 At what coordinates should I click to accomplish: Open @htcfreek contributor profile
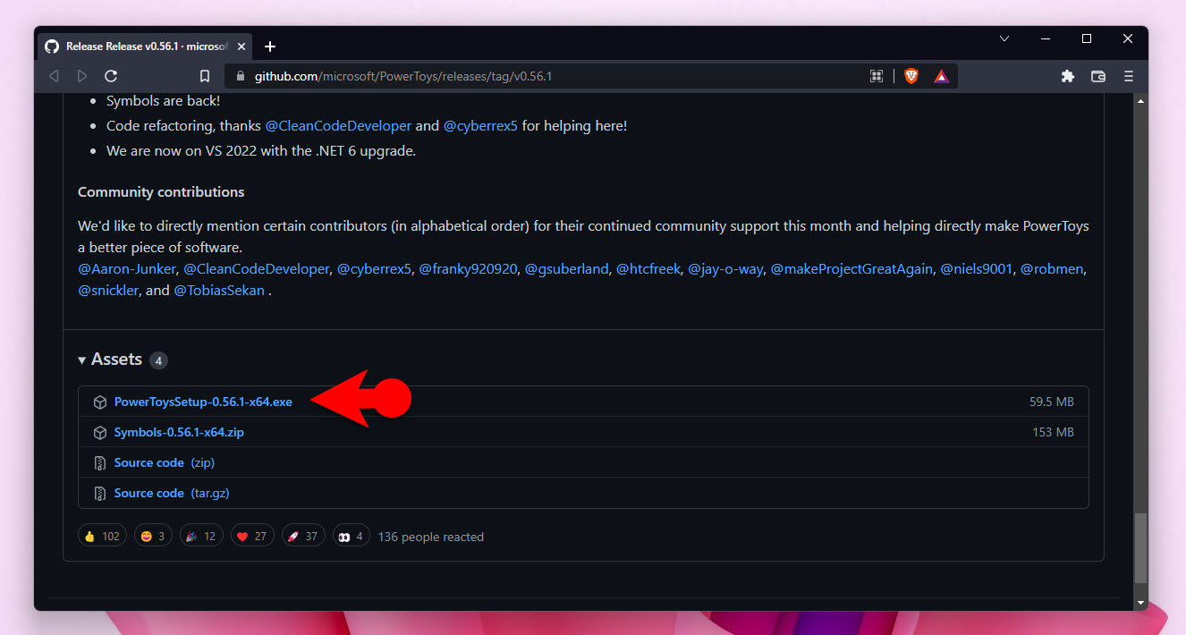pos(648,268)
